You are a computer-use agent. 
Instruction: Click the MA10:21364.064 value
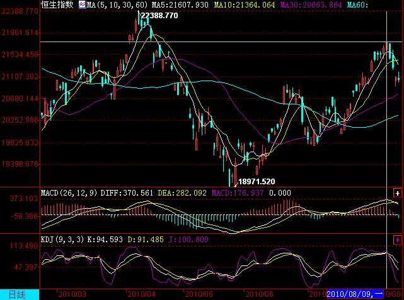point(245,5)
